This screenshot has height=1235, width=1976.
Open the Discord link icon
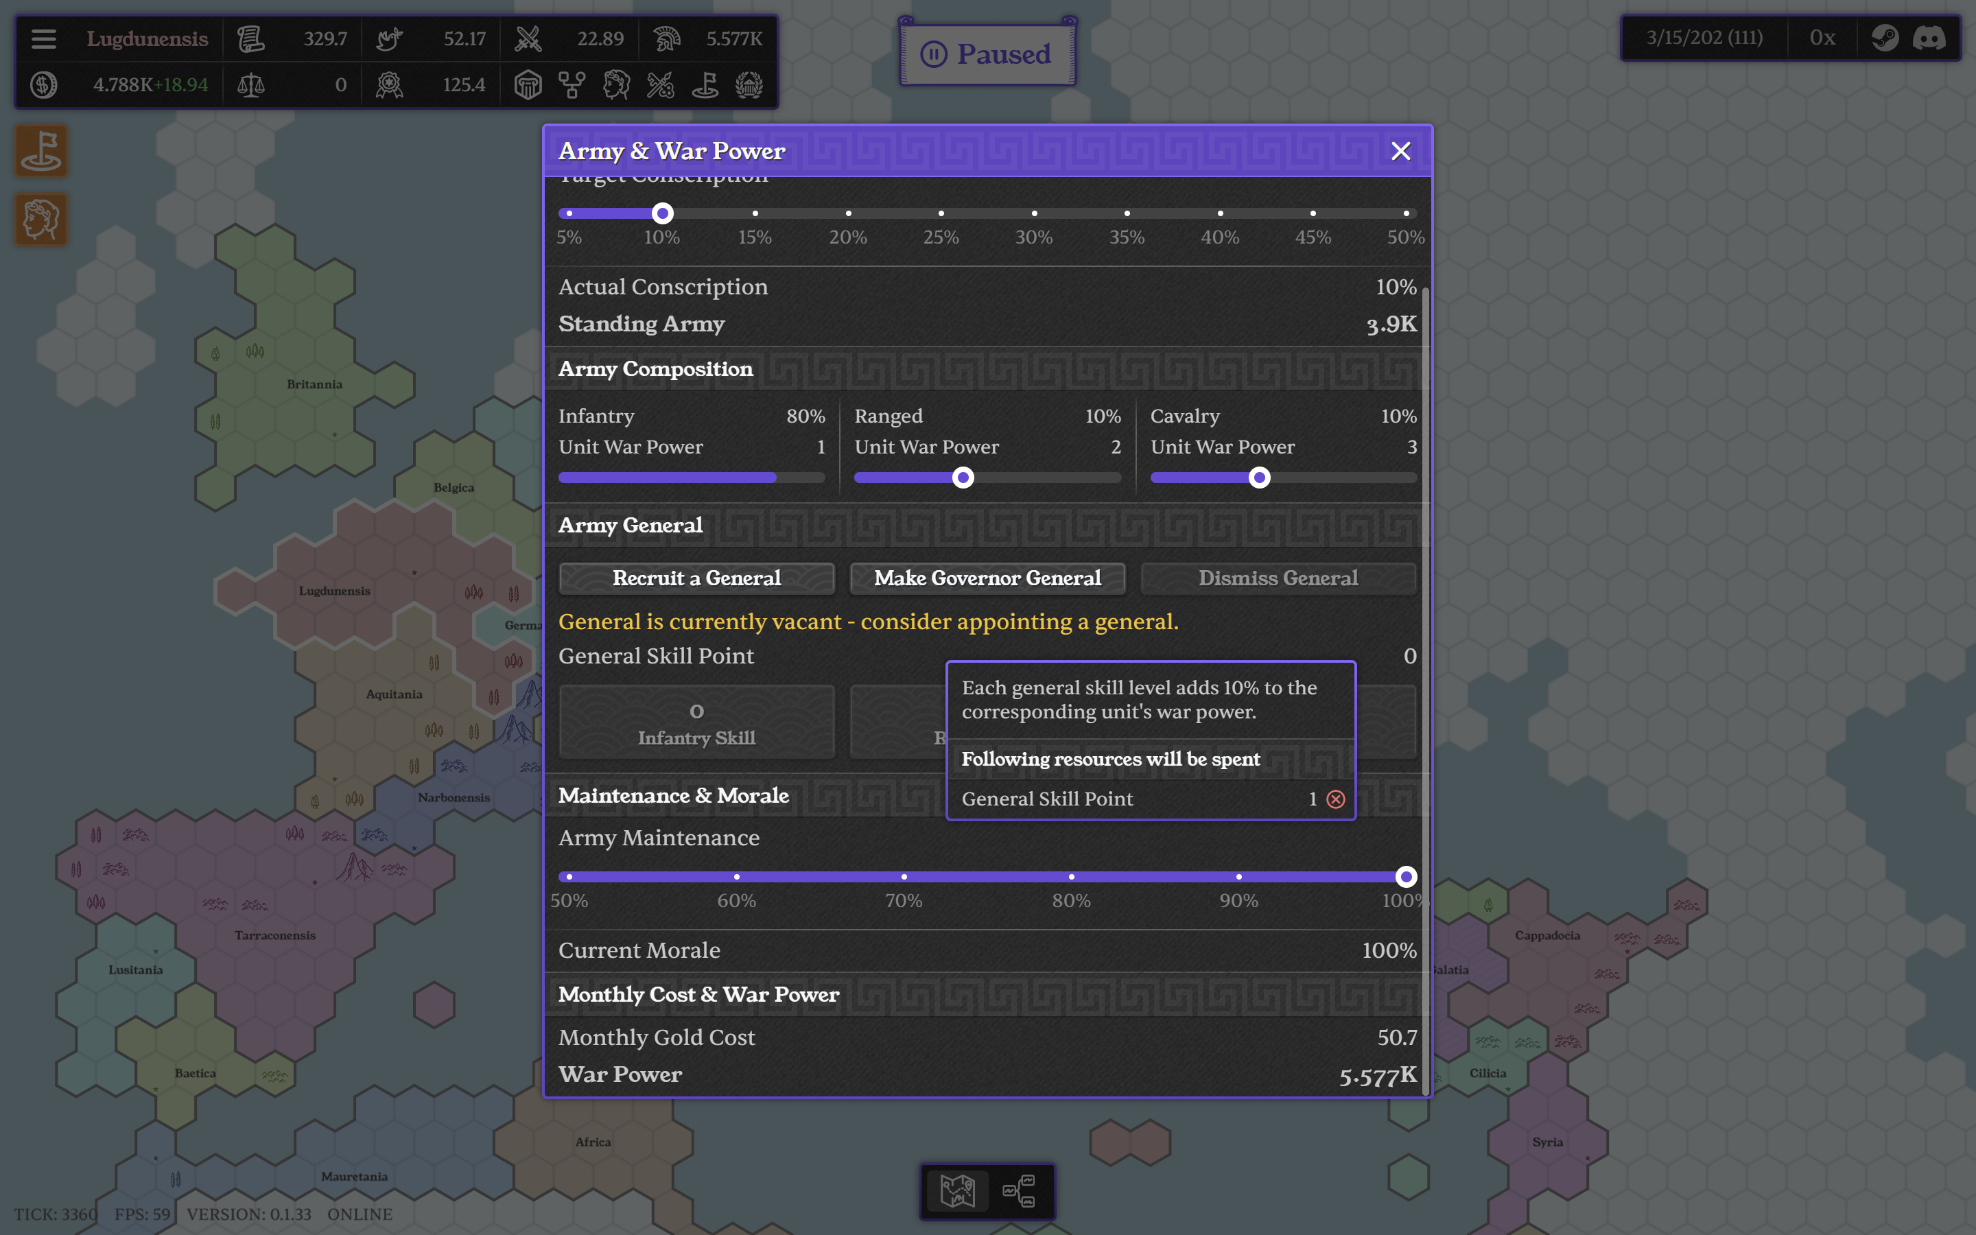(1929, 38)
